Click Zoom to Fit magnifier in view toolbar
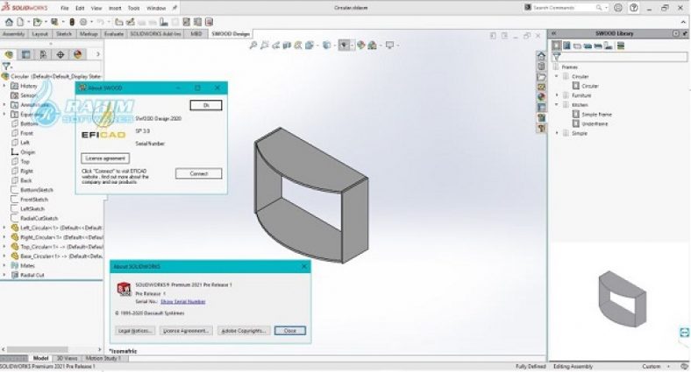Viewport: 691px width, 372px height. coord(253,46)
